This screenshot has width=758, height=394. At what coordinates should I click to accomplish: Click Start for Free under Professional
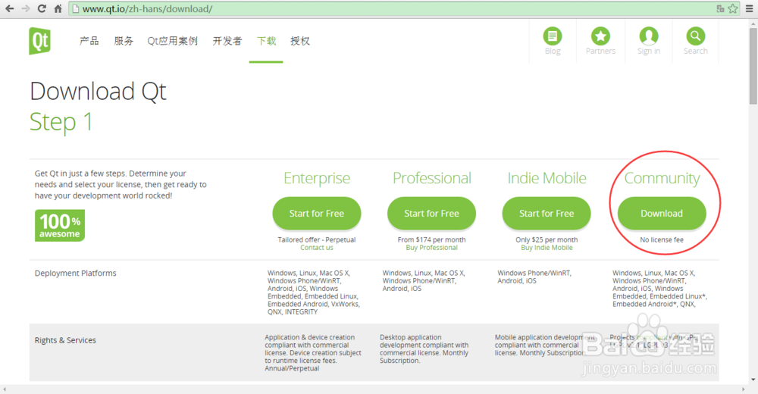[432, 213]
